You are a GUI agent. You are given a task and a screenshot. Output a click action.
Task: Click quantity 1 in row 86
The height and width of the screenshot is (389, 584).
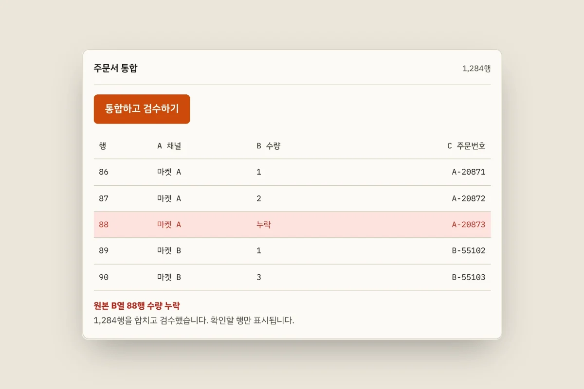point(259,172)
